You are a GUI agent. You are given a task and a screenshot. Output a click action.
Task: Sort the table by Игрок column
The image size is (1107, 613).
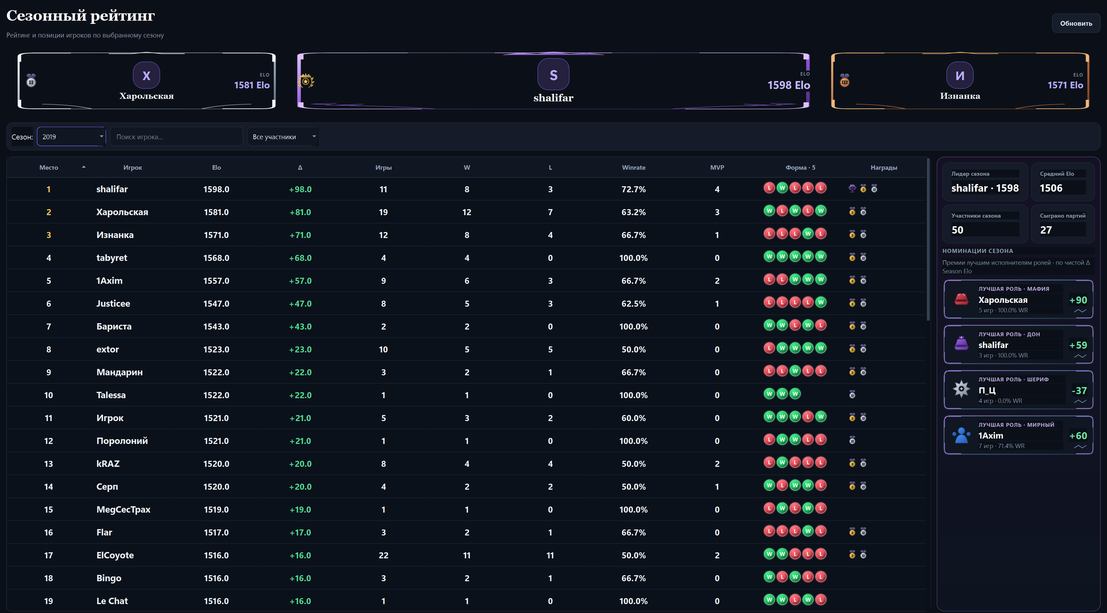(x=132, y=168)
